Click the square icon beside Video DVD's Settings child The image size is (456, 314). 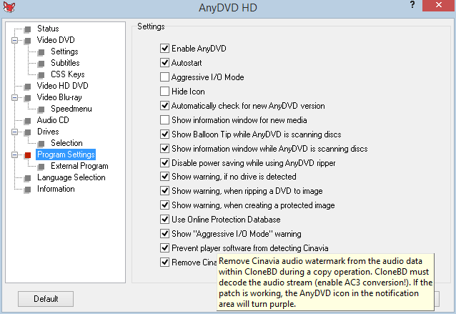click(x=41, y=52)
